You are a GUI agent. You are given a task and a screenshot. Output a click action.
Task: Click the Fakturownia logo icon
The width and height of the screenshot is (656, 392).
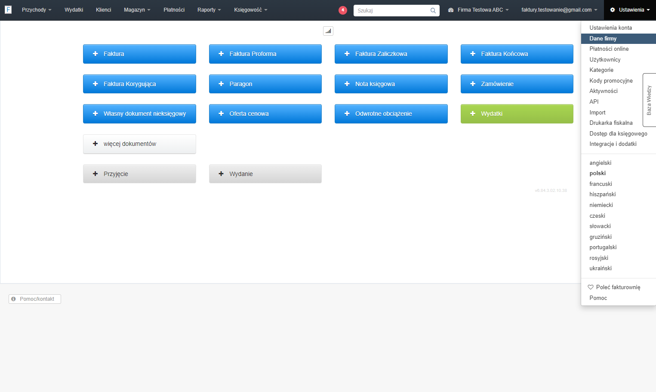(x=8, y=9)
